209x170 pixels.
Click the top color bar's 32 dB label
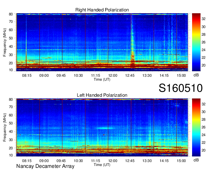point(203,19)
